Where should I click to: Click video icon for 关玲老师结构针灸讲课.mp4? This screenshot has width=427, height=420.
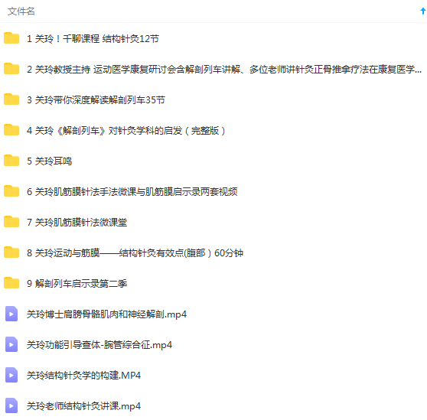pyautogui.click(x=11, y=405)
